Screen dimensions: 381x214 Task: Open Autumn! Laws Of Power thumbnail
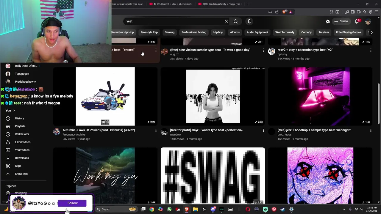[105, 96]
